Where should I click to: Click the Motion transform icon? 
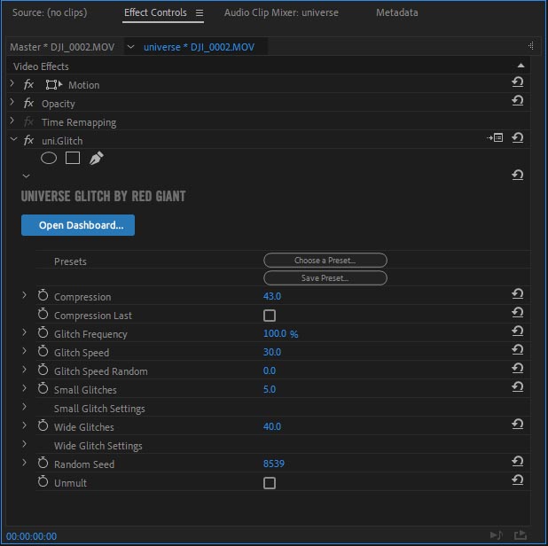pos(53,84)
